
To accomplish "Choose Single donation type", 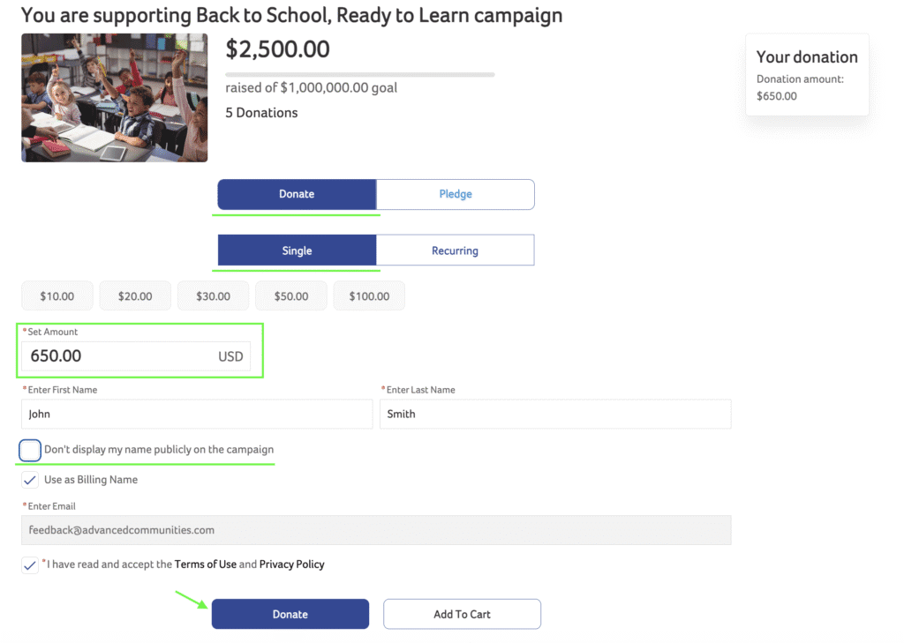I will [x=297, y=250].
